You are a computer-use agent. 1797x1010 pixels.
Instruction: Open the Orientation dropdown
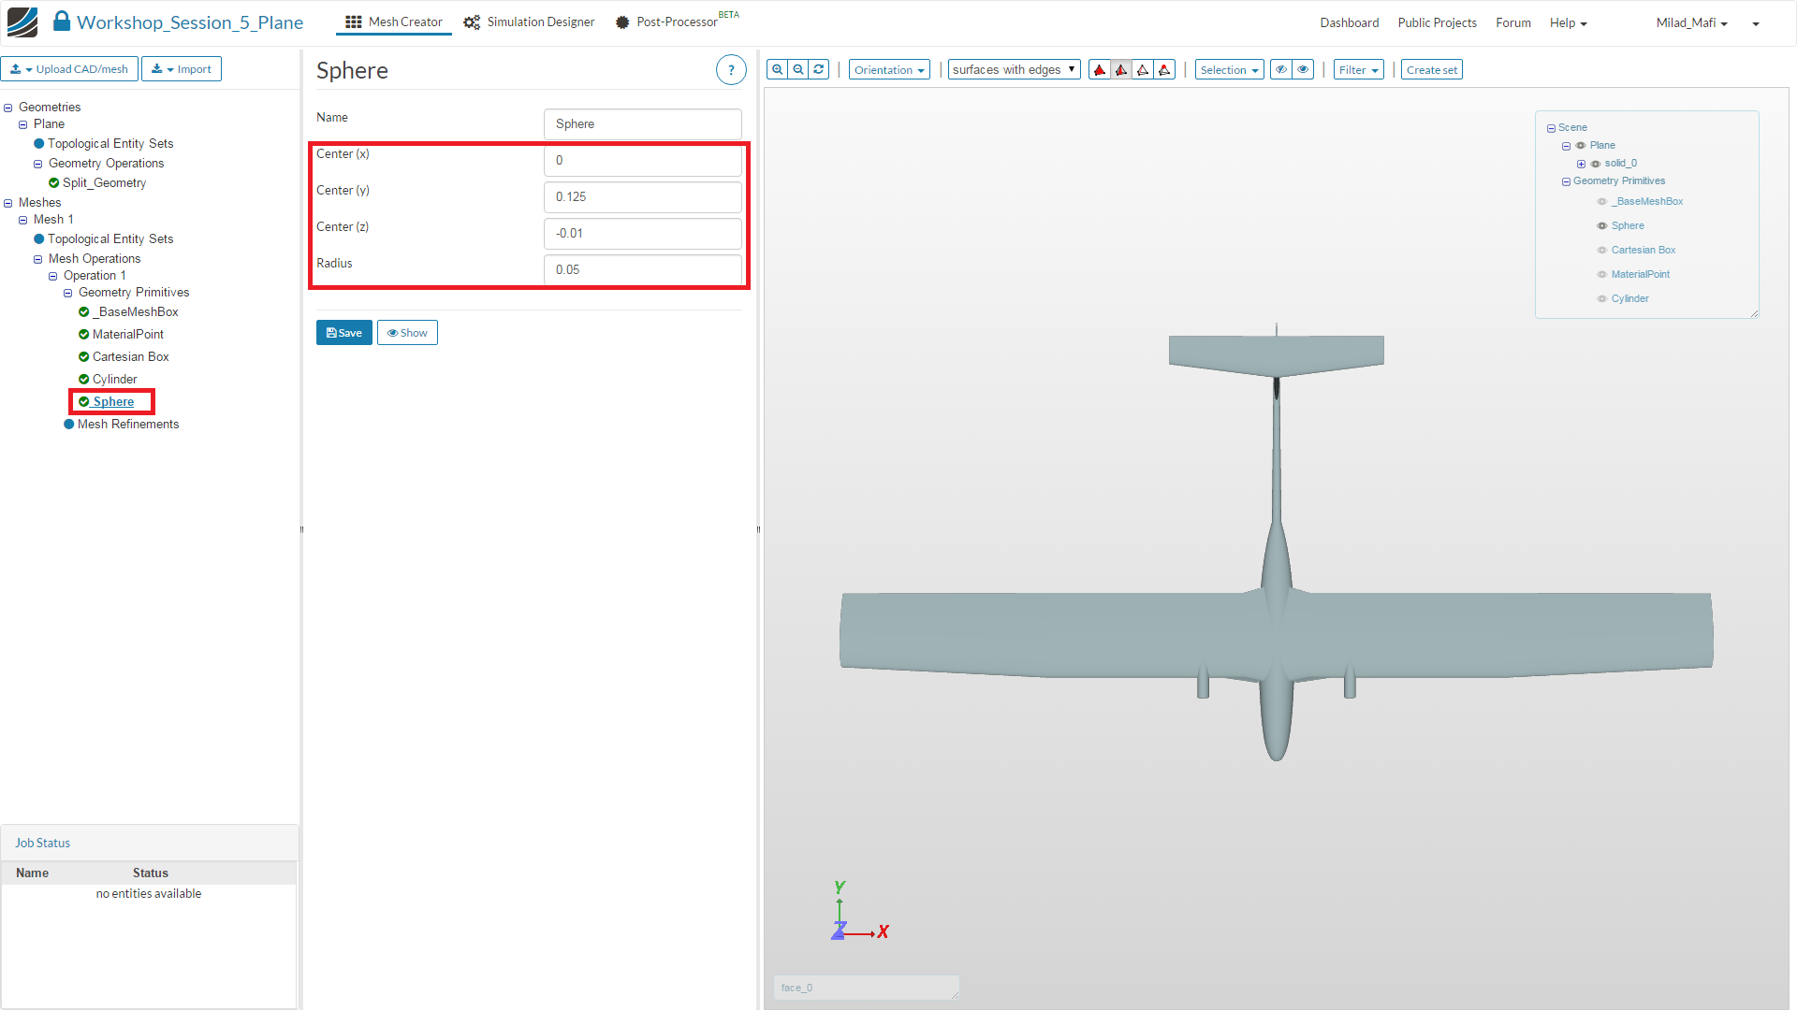[x=888, y=70]
